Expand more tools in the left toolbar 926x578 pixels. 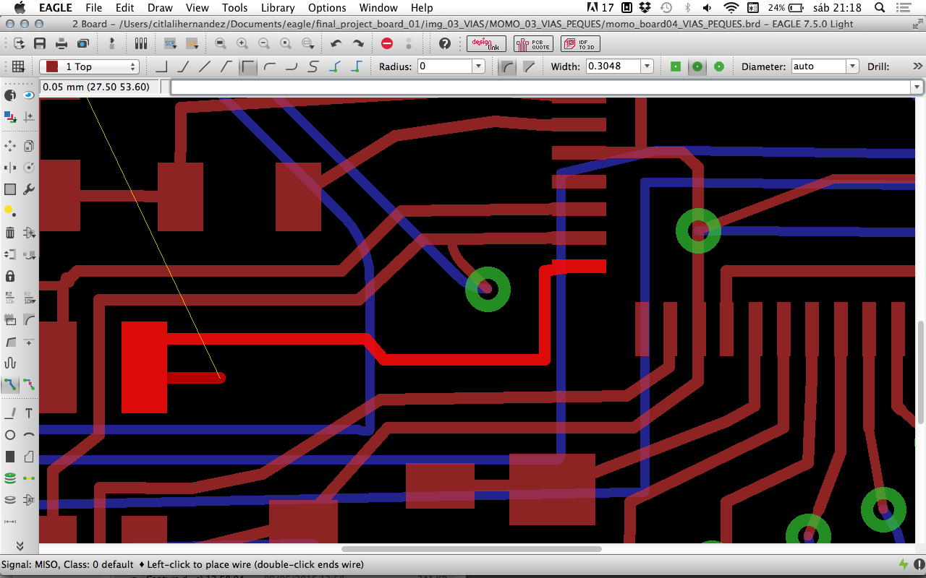[x=20, y=545]
